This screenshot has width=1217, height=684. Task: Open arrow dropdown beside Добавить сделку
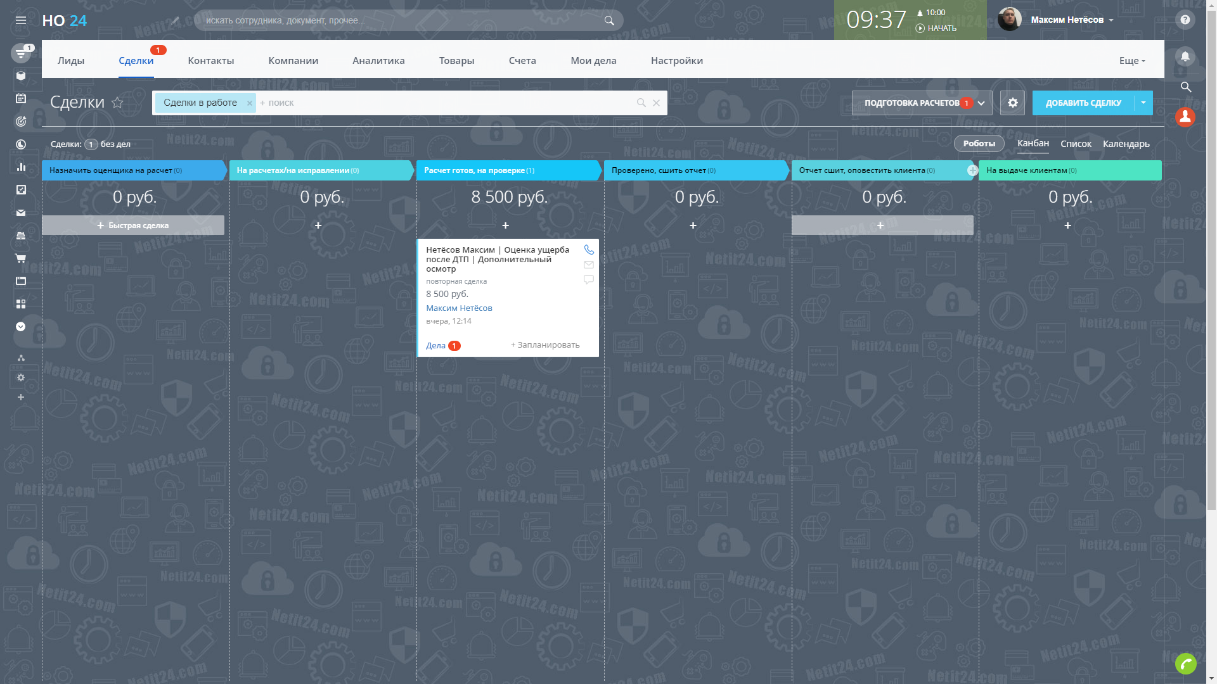[x=1143, y=103]
